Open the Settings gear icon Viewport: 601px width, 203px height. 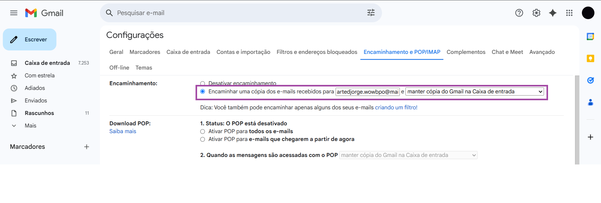click(536, 13)
